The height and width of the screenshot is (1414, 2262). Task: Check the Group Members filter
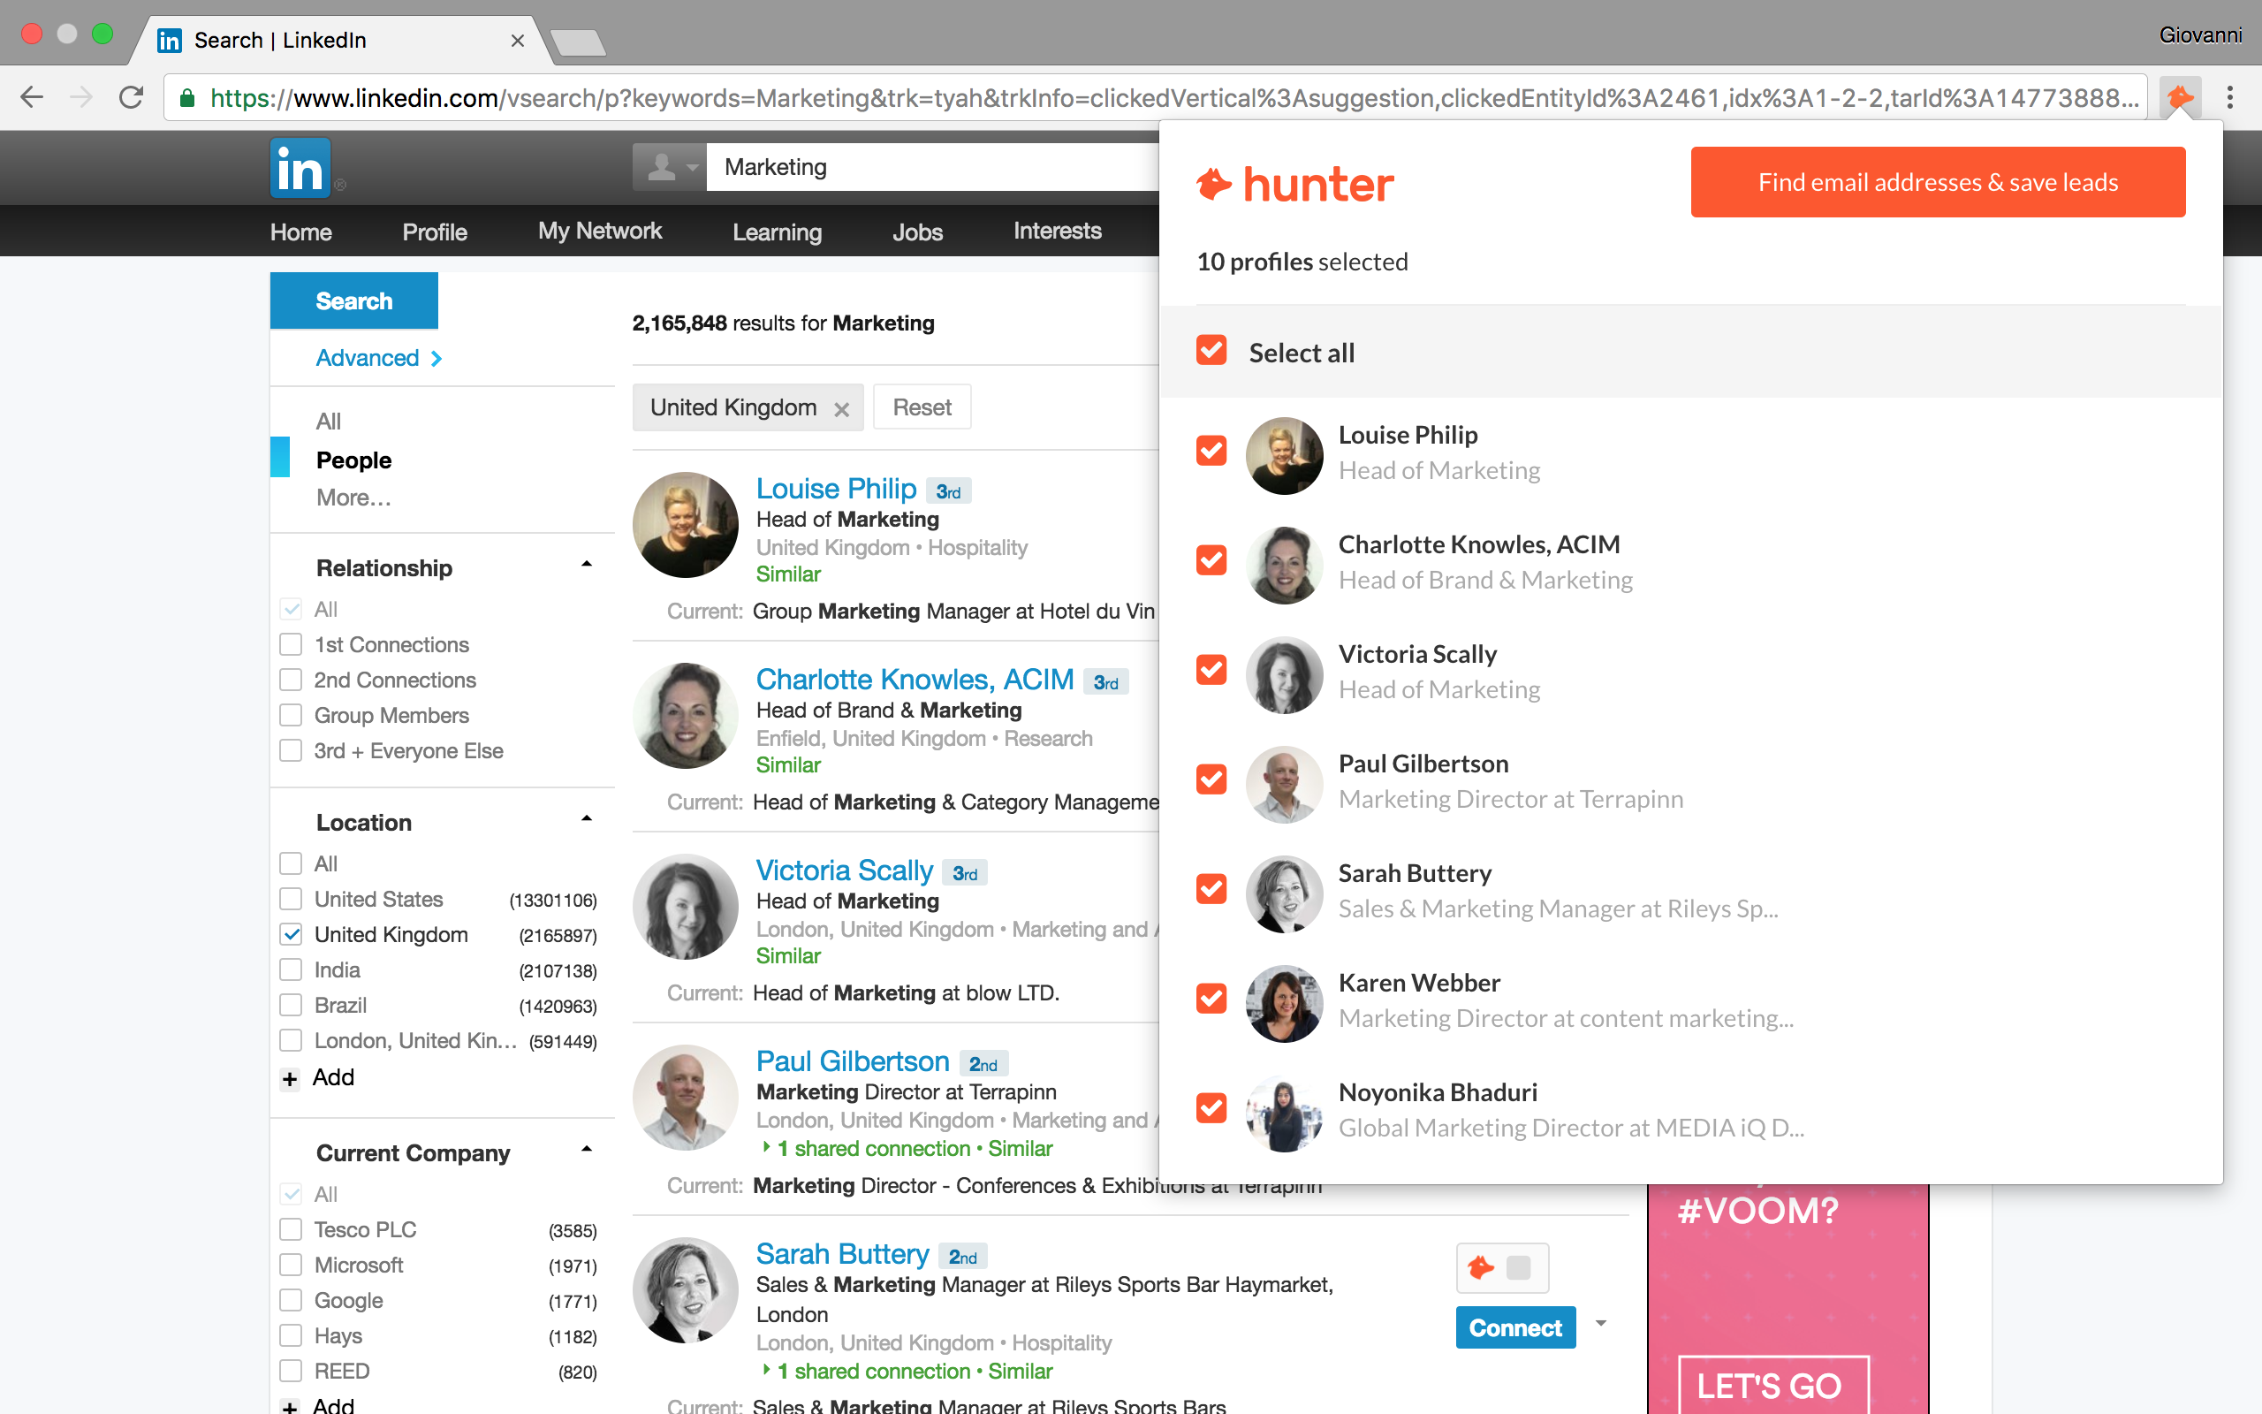(x=291, y=716)
